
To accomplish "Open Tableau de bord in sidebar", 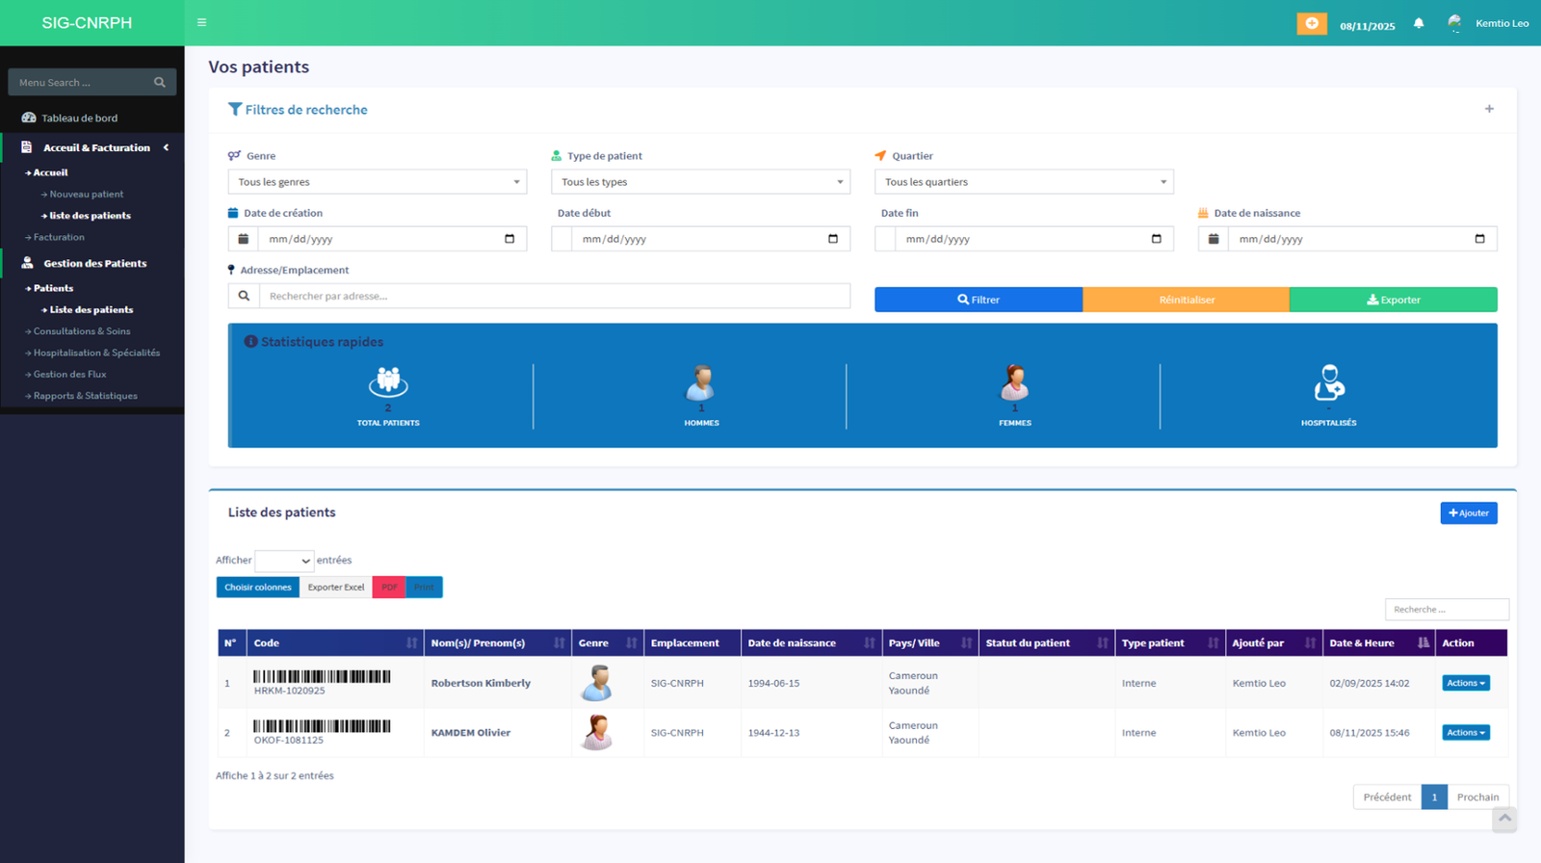I will pyautogui.click(x=79, y=118).
